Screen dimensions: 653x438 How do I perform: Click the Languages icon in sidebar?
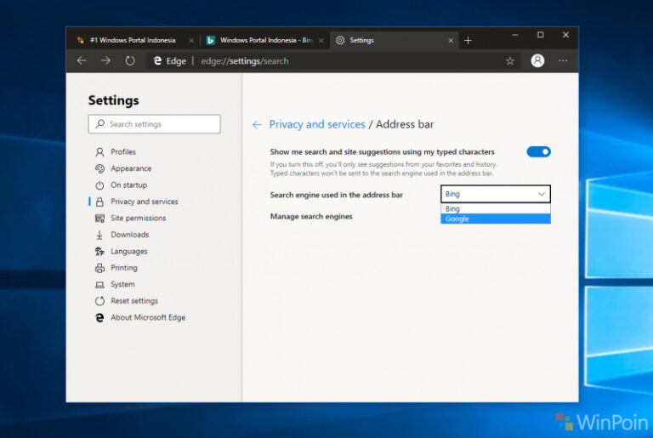(x=99, y=251)
